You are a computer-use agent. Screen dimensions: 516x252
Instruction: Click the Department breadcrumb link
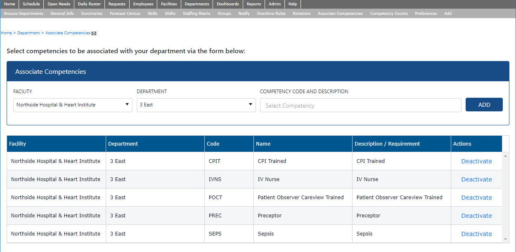click(x=28, y=33)
